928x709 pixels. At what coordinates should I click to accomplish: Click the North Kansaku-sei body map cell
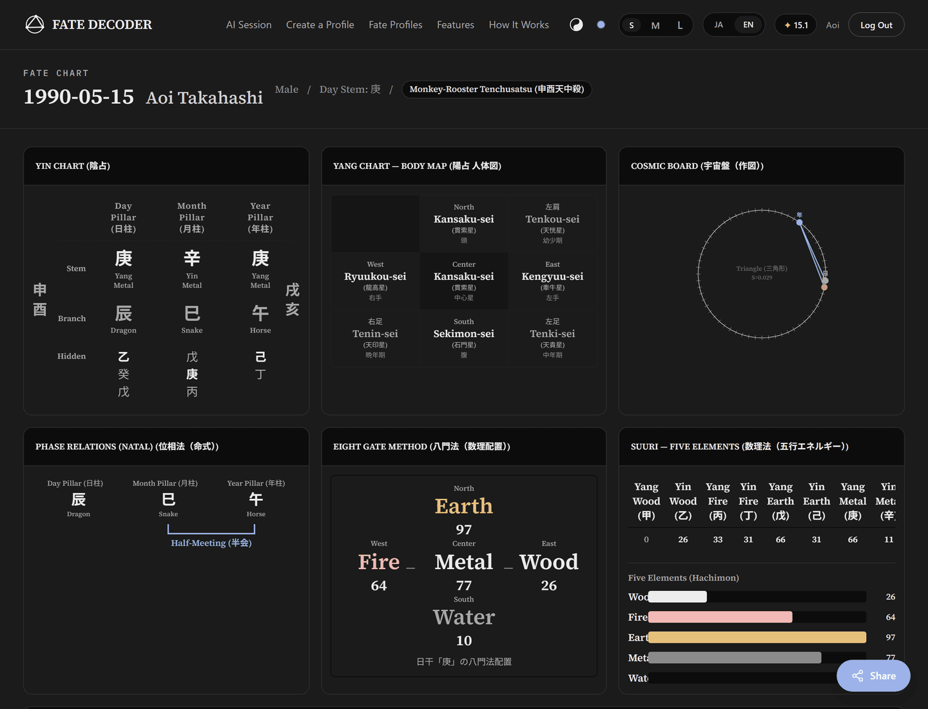click(464, 224)
